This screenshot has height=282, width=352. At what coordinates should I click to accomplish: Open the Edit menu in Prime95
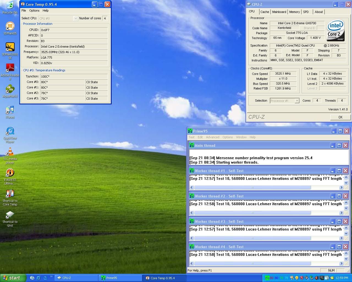coord(200,137)
